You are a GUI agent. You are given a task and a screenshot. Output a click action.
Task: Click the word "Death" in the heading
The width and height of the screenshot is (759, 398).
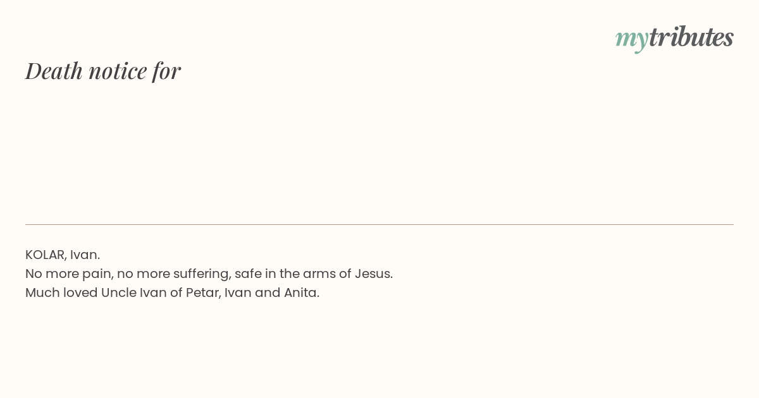(x=54, y=71)
